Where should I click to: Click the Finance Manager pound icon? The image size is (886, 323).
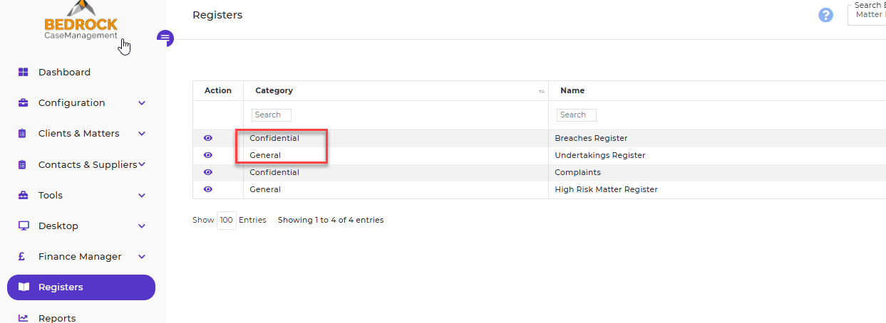pyautogui.click(x=23, y=257)
